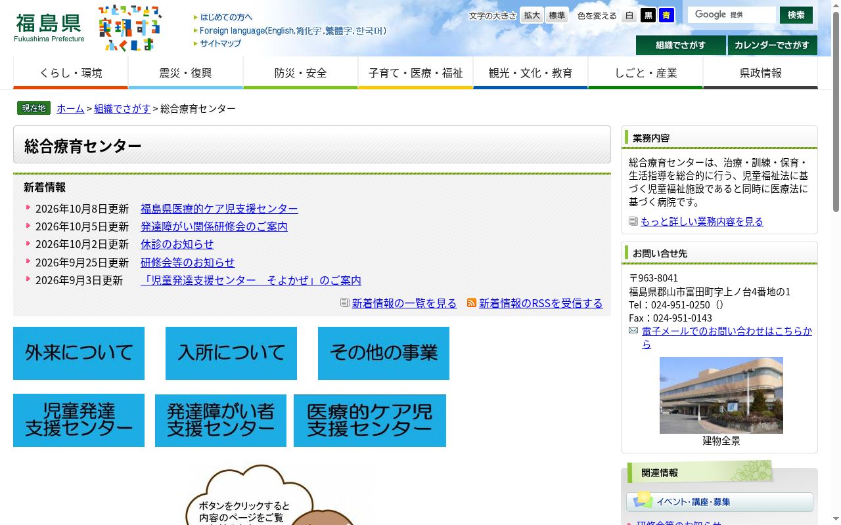Click the 2026年10月8日更新 date text
841x525 pixels.
(x=82, y=209)
